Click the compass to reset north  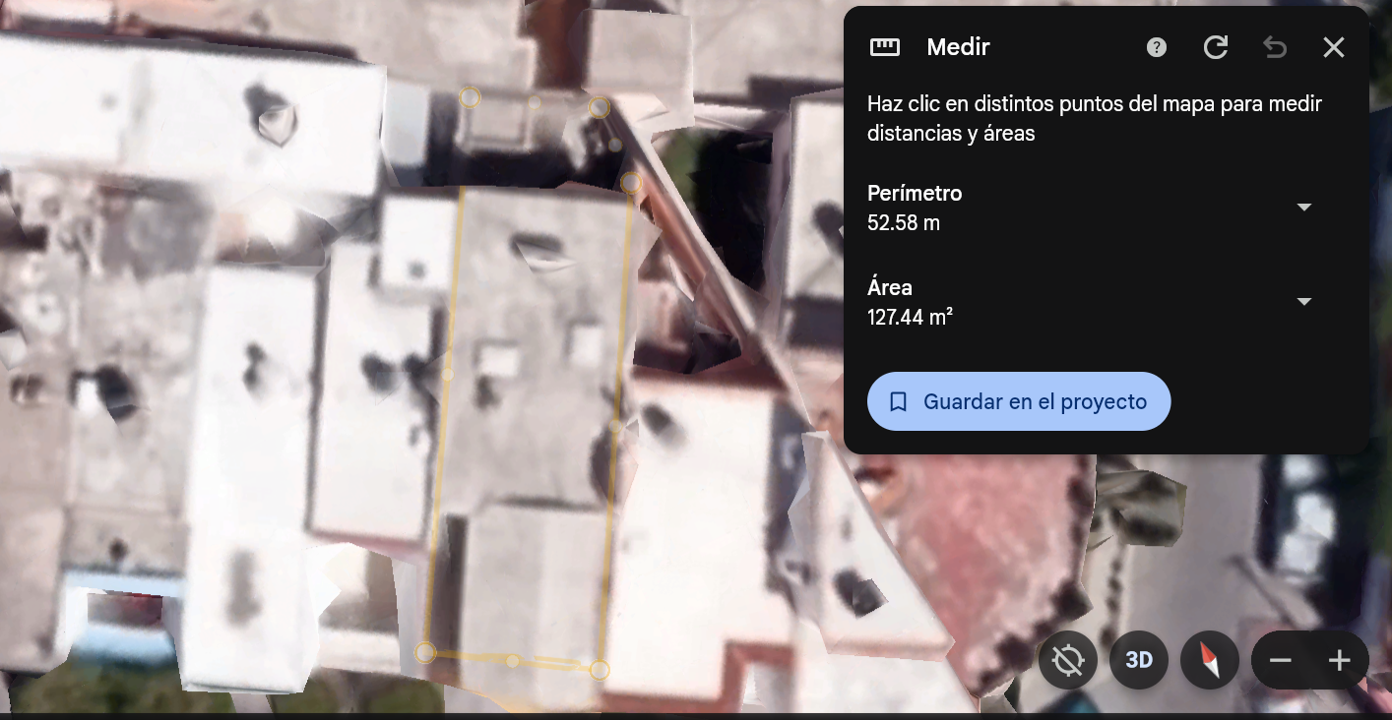point(1210,660)
